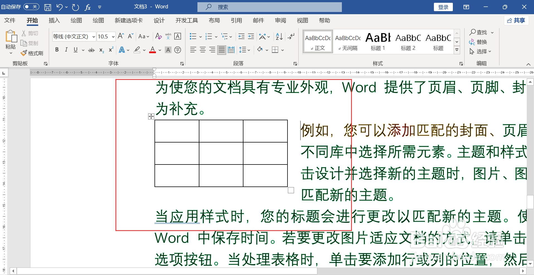Open the numbering list dropdown arrow
Image resolution: width=534 pixels, height=275 pixels.
click(x=216, y=36)
